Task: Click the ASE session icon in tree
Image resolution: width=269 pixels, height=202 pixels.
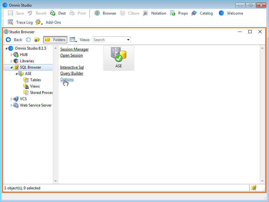Action: point(21,74)
